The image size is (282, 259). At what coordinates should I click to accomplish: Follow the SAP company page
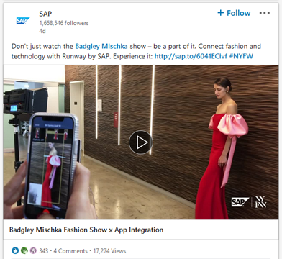tap(234, 13)
